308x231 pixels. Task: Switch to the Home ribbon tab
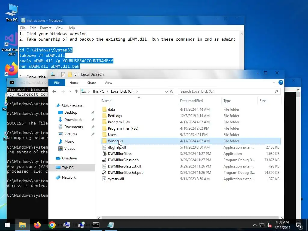pos(74,83)
